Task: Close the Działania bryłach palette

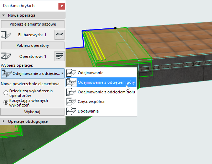Action: click(x=62, y=6)
